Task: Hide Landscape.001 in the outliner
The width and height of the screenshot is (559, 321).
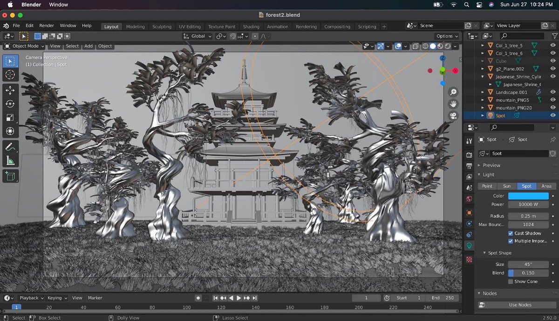Action: [553, 92]
